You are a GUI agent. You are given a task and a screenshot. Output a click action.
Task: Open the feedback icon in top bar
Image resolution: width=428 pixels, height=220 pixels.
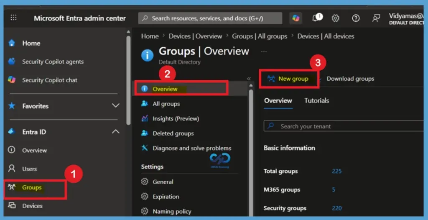(376, 18)
